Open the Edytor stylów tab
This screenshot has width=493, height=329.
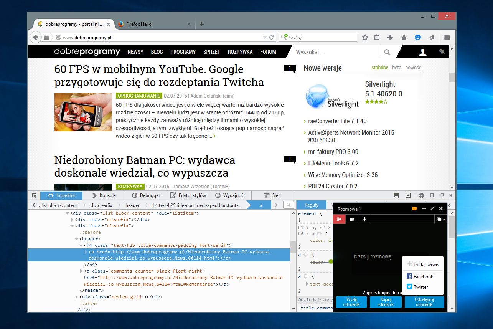(188, 195)
